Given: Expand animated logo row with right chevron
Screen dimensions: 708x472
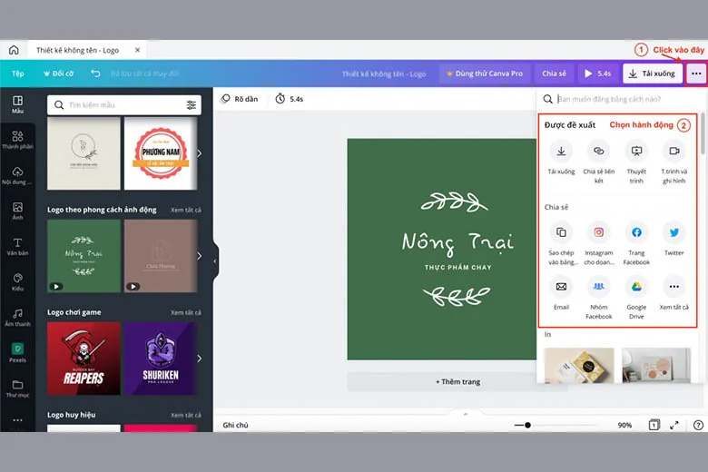Looking at the screenshot, I should click(200, 256).
